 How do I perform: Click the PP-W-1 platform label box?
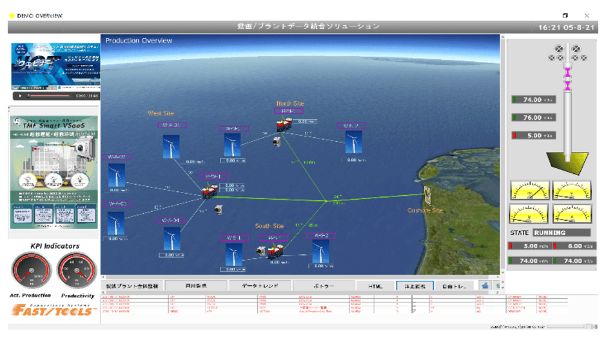214,176
